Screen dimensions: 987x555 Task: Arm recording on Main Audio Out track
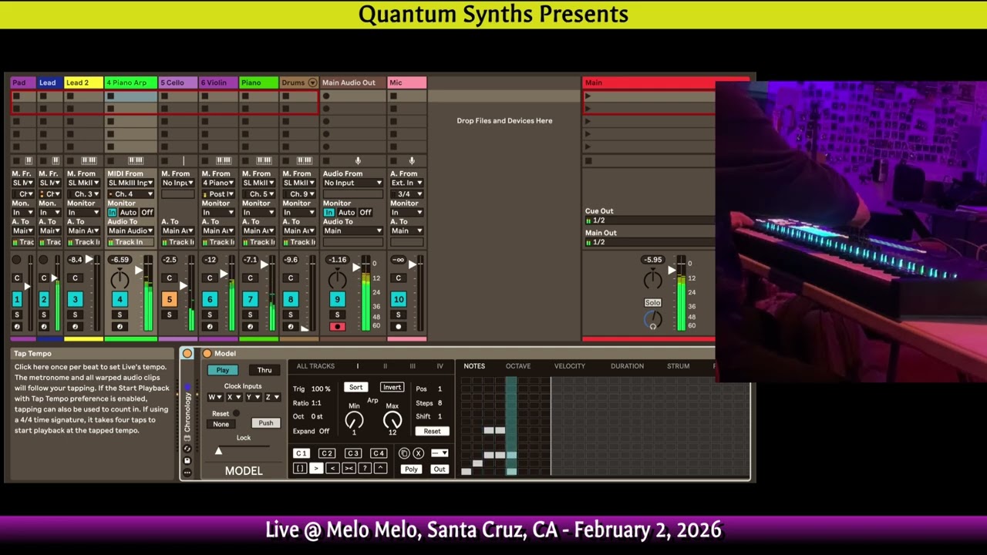pyautogui.click(x=337, y=327)
